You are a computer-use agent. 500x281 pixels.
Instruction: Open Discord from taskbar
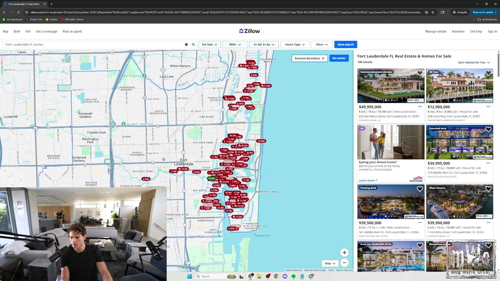point(285,276)
